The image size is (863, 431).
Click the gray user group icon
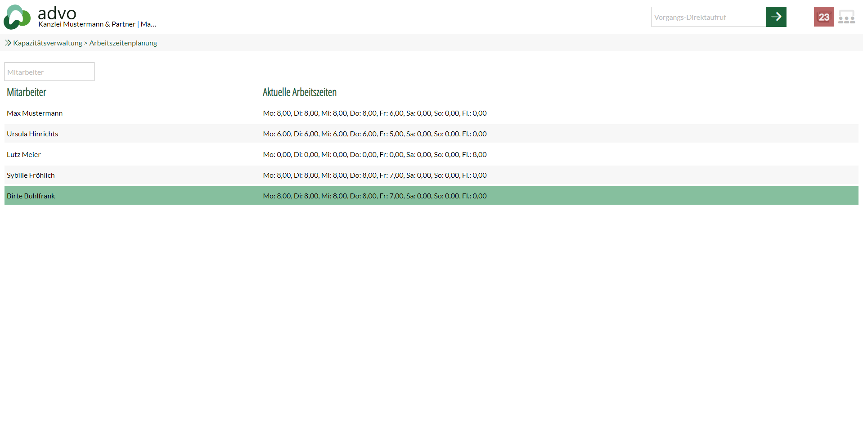846,17
